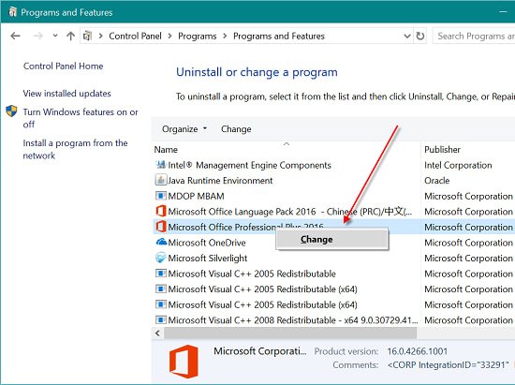Click Visual C++ 2008 Redistributable x64 icon

point(161,319)
